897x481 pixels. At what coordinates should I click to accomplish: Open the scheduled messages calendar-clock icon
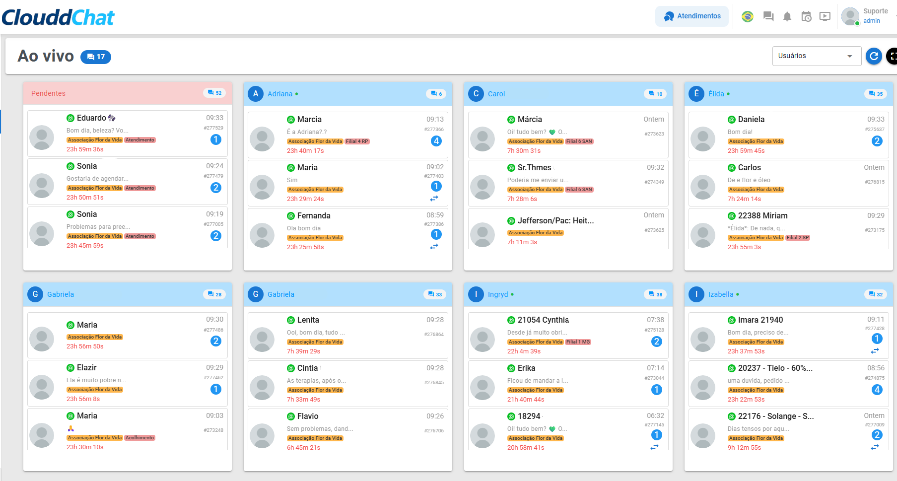(806, 16)
